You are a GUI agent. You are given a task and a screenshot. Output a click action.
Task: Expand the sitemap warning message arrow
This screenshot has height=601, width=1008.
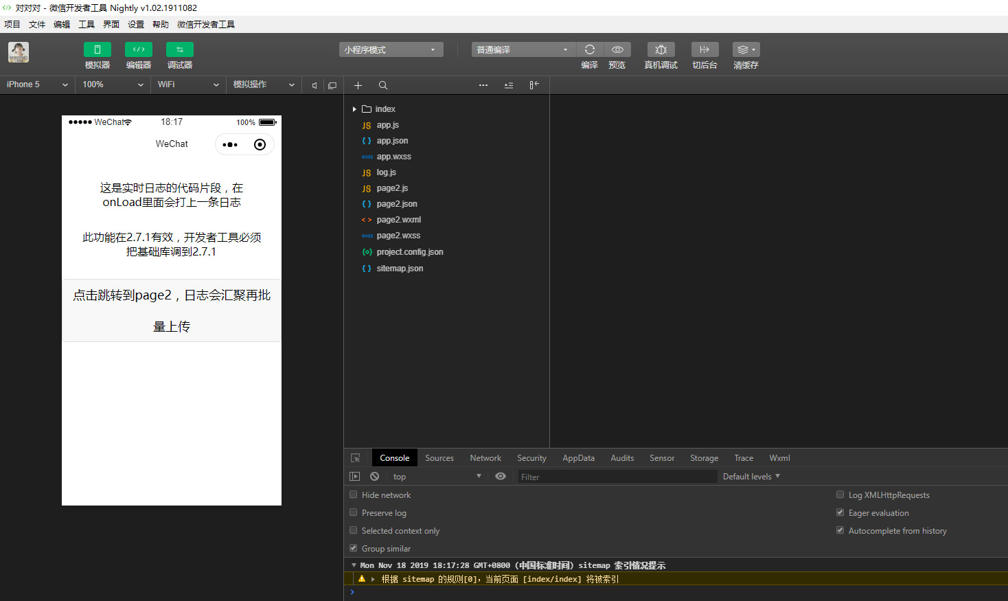(374, 579)
